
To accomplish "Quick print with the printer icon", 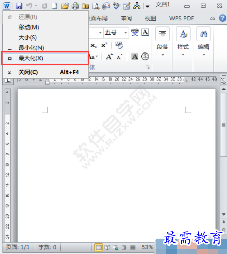I will 75,6.
